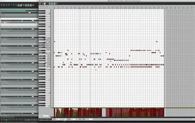Toggle envelope points move with items icon
Image resolution: width=195 pixels, height=123 pixels.
pos(26,5)
